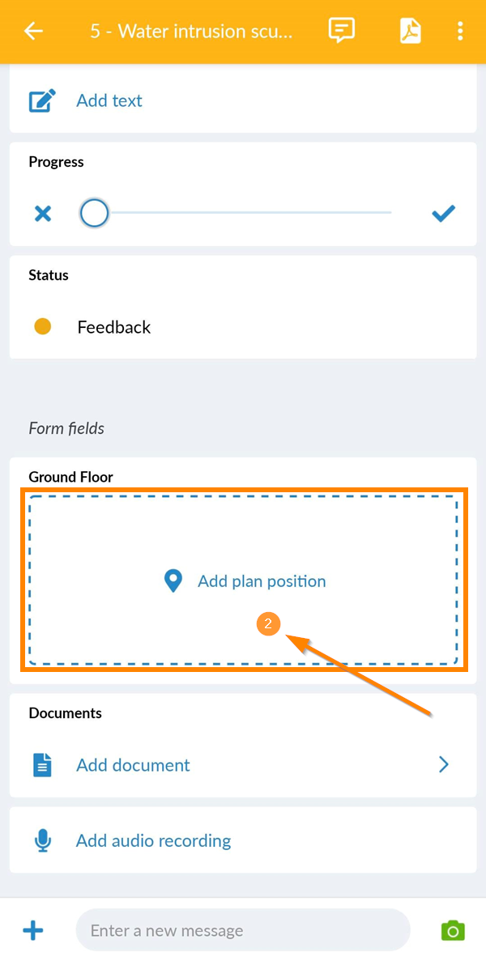Export task as PDF icon
The image size is (486, 961).
[411, 31]
